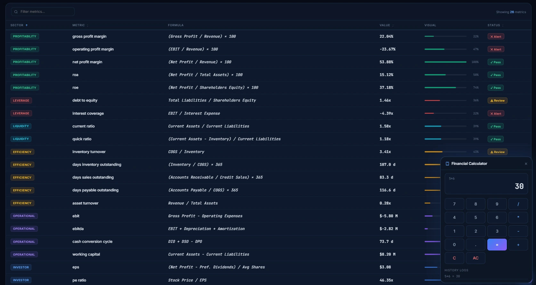Click the search icon in filter box
536x285 pixels.
point(16,12)
